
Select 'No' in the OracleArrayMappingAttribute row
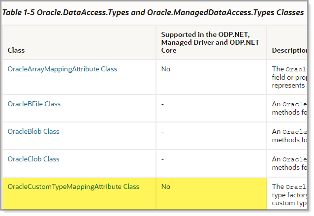tap(166, 69)
